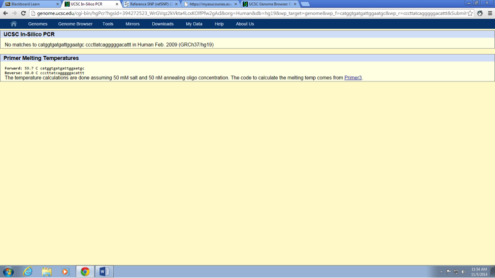Open Windows Media Player from taskbar
This screenshot has height=278, width=495.
(65, 272)
